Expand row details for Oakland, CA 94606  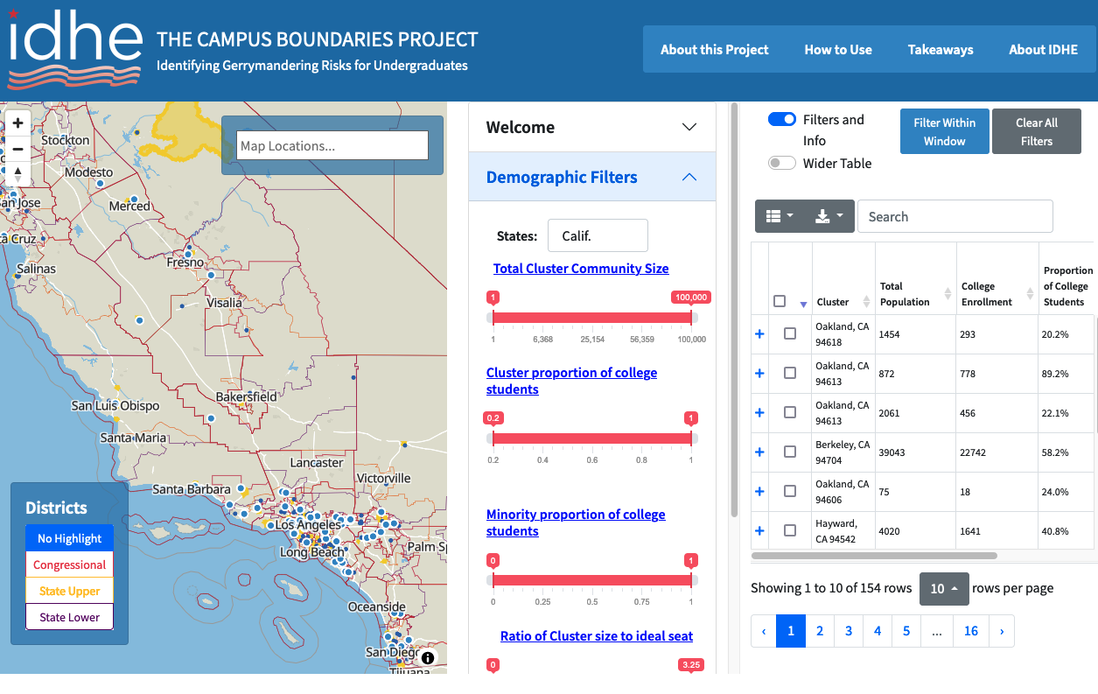[x=759, y=492]
